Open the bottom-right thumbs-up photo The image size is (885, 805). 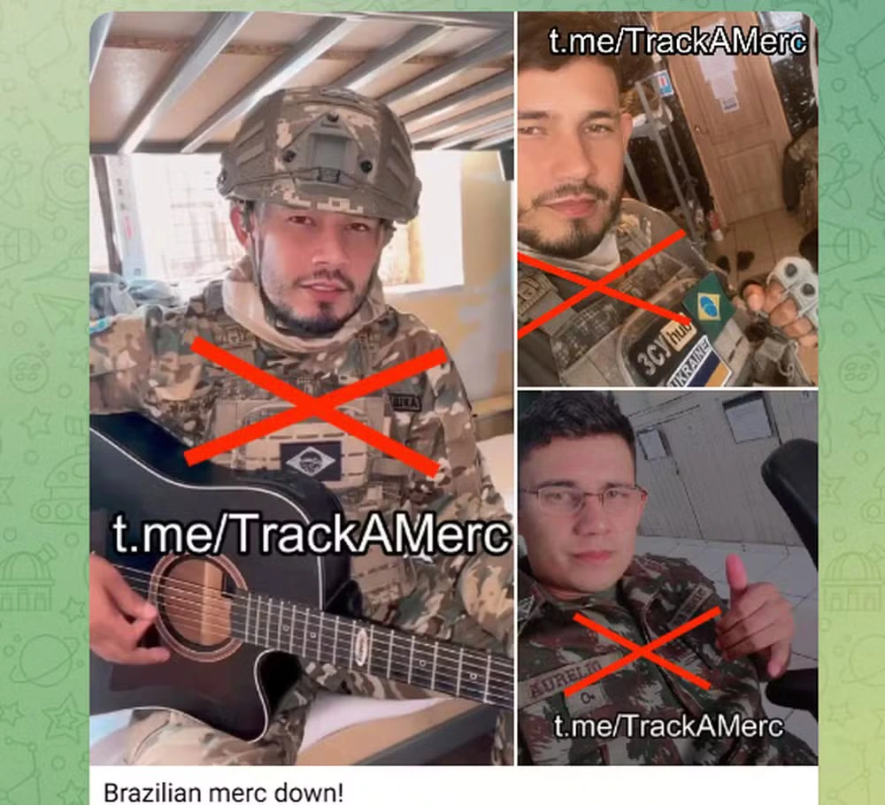(x=667, y=578)
